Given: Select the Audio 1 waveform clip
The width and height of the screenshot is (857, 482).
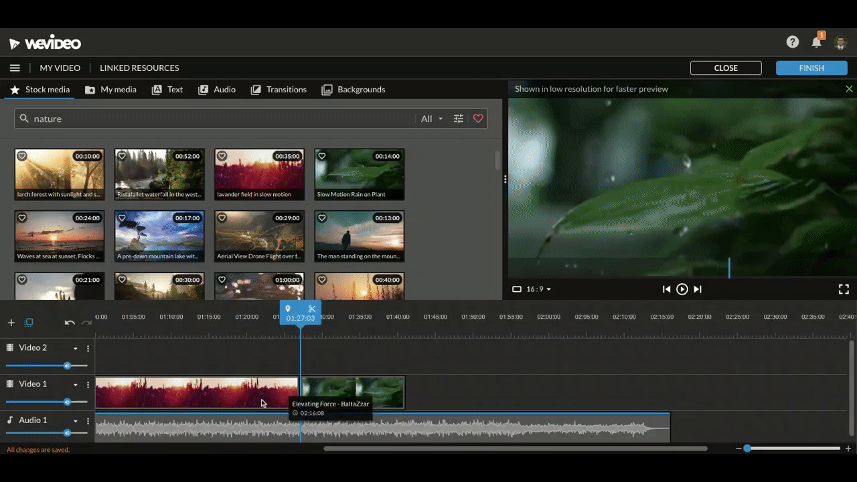Looking at the screenshot, I should [x=382, y=428].
